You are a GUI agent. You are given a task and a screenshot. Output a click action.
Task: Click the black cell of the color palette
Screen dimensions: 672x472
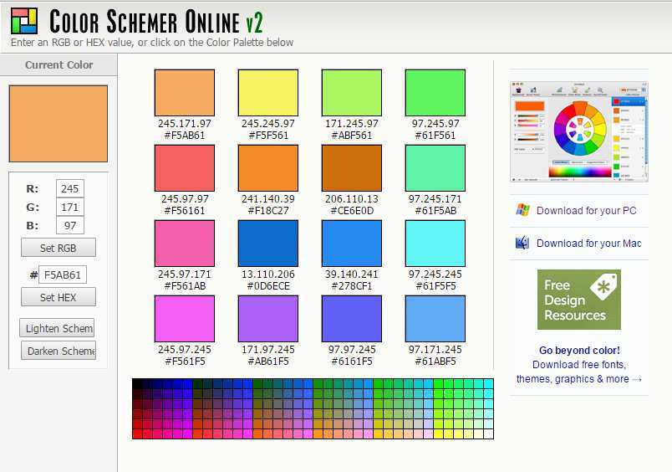(x=137, y=383)
